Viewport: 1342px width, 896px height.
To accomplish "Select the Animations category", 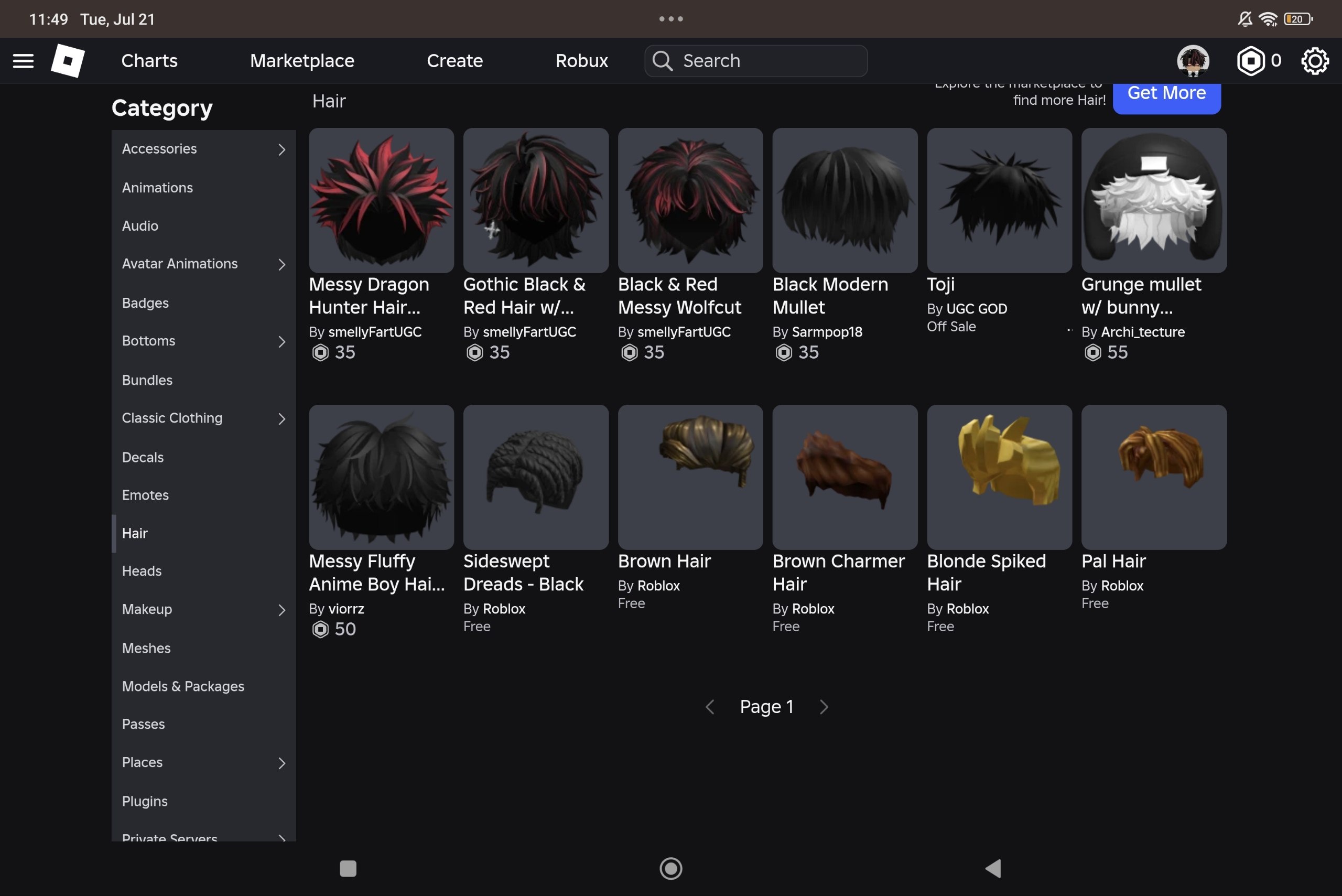I will (x=203, y=187).
